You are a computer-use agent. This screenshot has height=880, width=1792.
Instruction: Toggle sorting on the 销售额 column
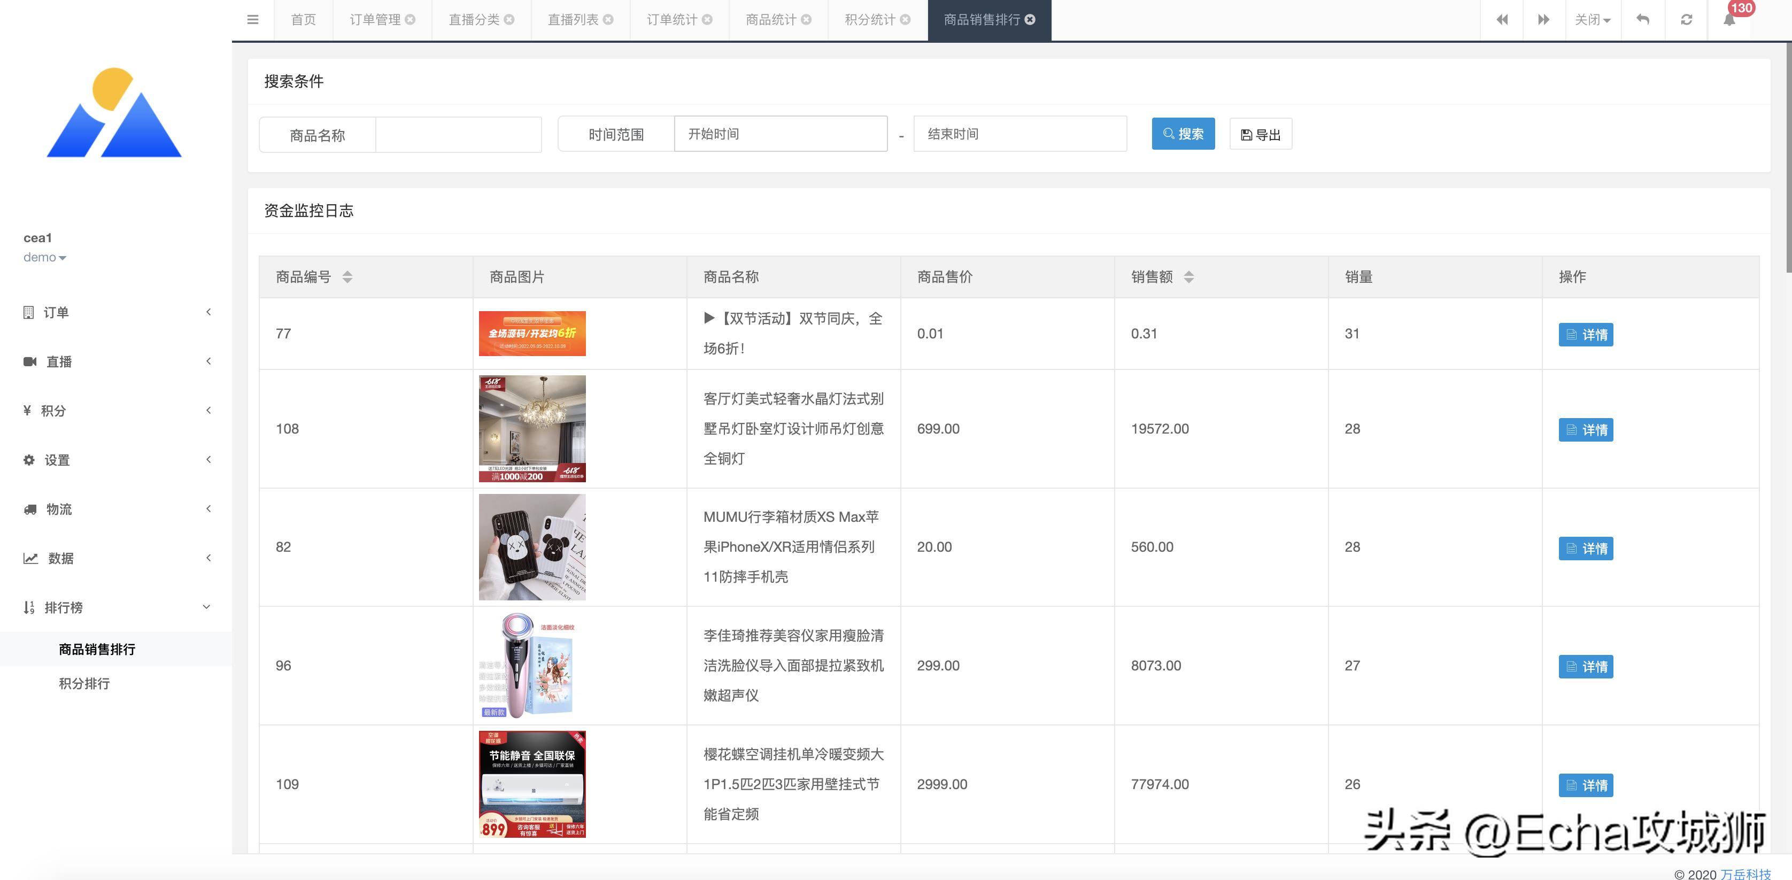1189,276
